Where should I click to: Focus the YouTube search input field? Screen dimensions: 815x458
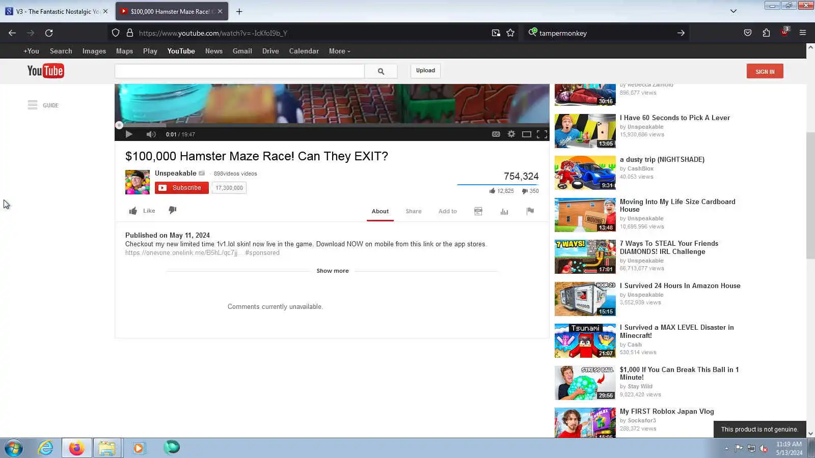coord(239,71)
